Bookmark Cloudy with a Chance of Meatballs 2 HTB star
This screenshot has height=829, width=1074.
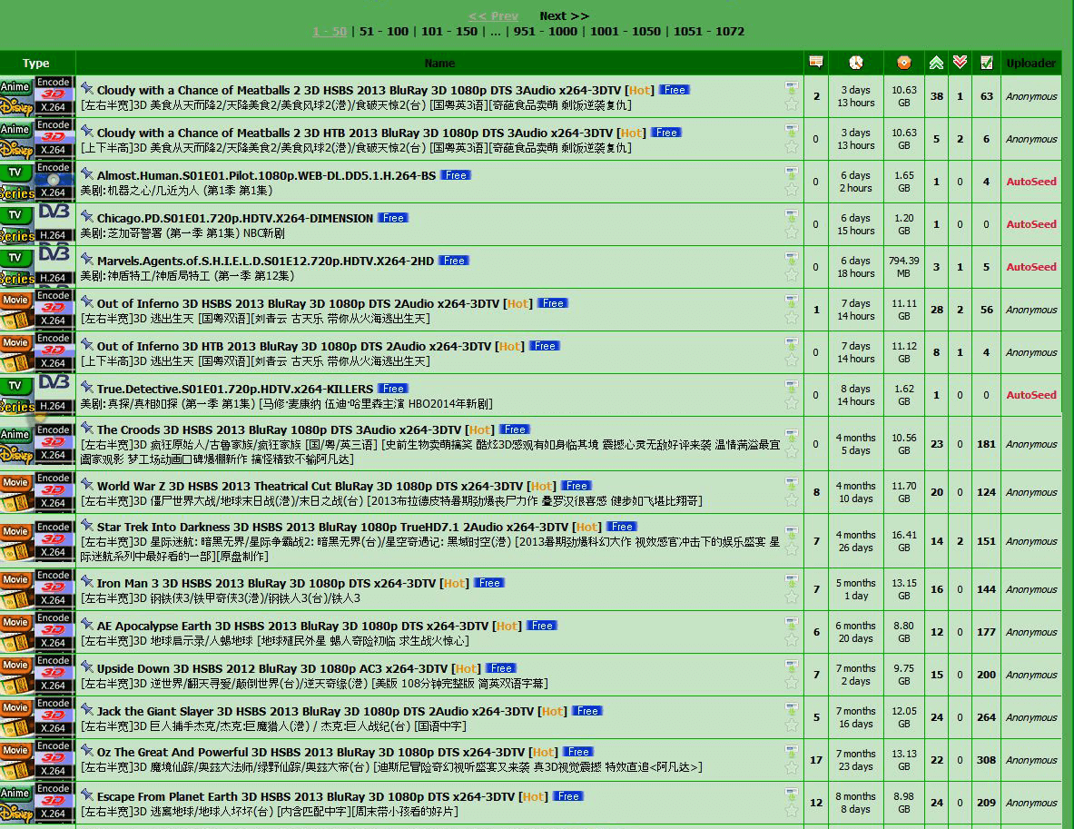[x=791, y=147]
